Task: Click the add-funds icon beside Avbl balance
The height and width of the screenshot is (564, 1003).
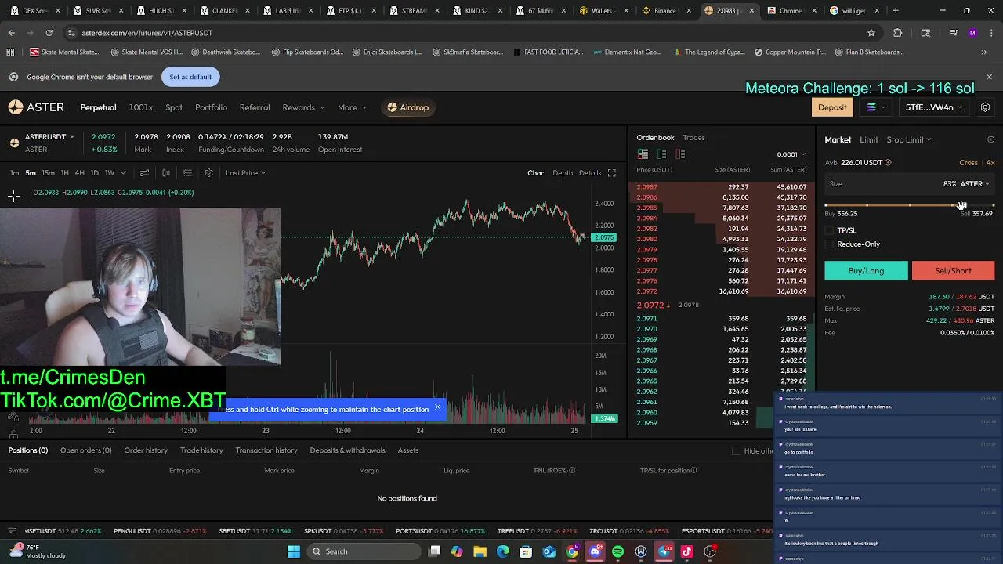Action: [x=888, y=163]
